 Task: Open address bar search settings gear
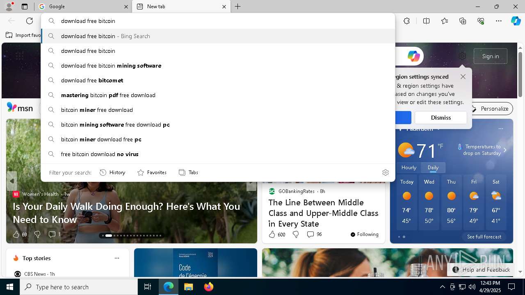pos(385,172)
